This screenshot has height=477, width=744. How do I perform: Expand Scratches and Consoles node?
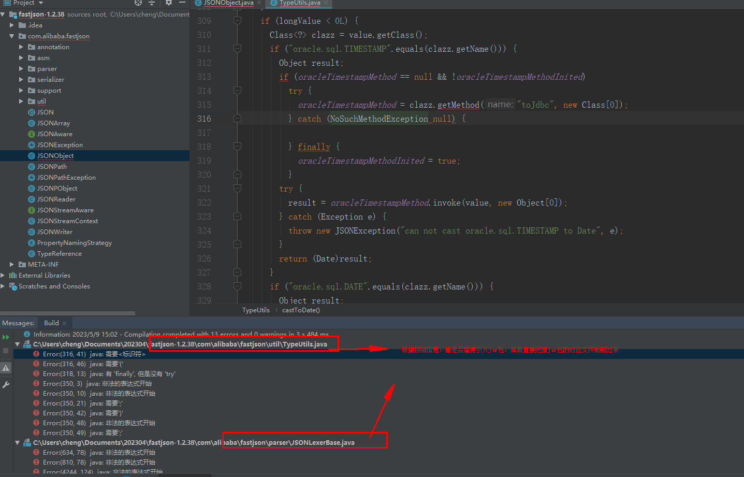point(3,286)
